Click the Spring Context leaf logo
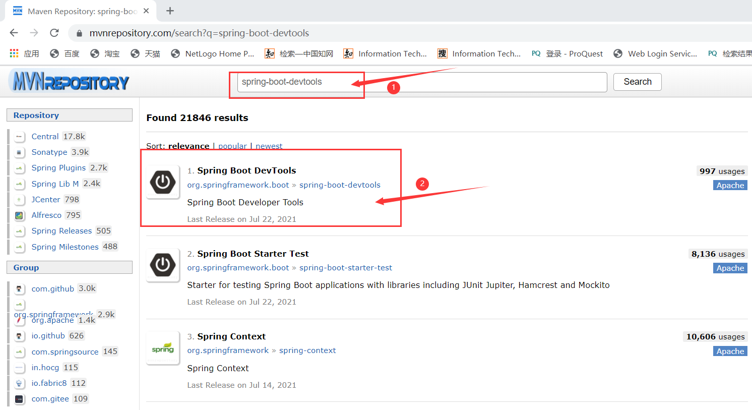Viewport: 752px width, 410px height. 163,348
